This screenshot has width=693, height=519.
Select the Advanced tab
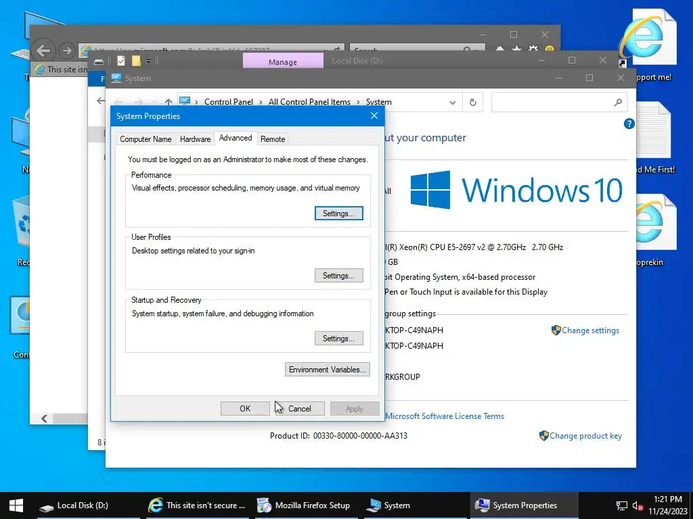pyautogui.click(x=236, y=138)
